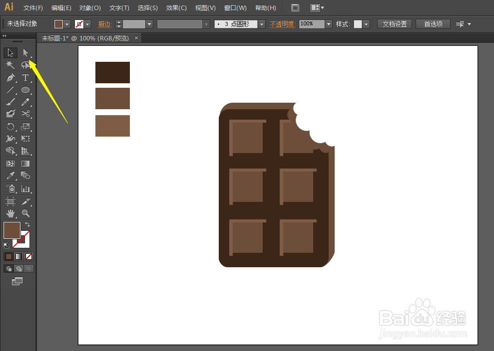Collapse the toolbox with double arrows

coord(4,35)
